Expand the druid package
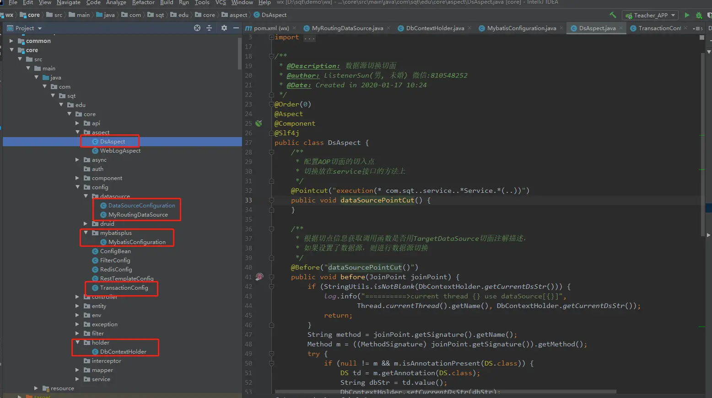 [x=86, y=224]
